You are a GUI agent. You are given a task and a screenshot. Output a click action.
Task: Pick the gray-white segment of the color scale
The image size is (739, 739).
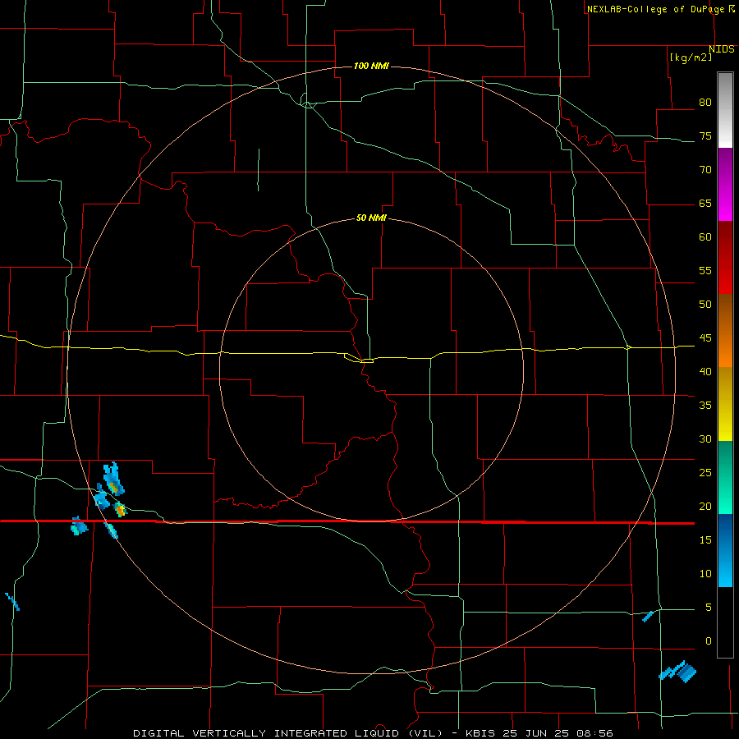pos(725,110)
